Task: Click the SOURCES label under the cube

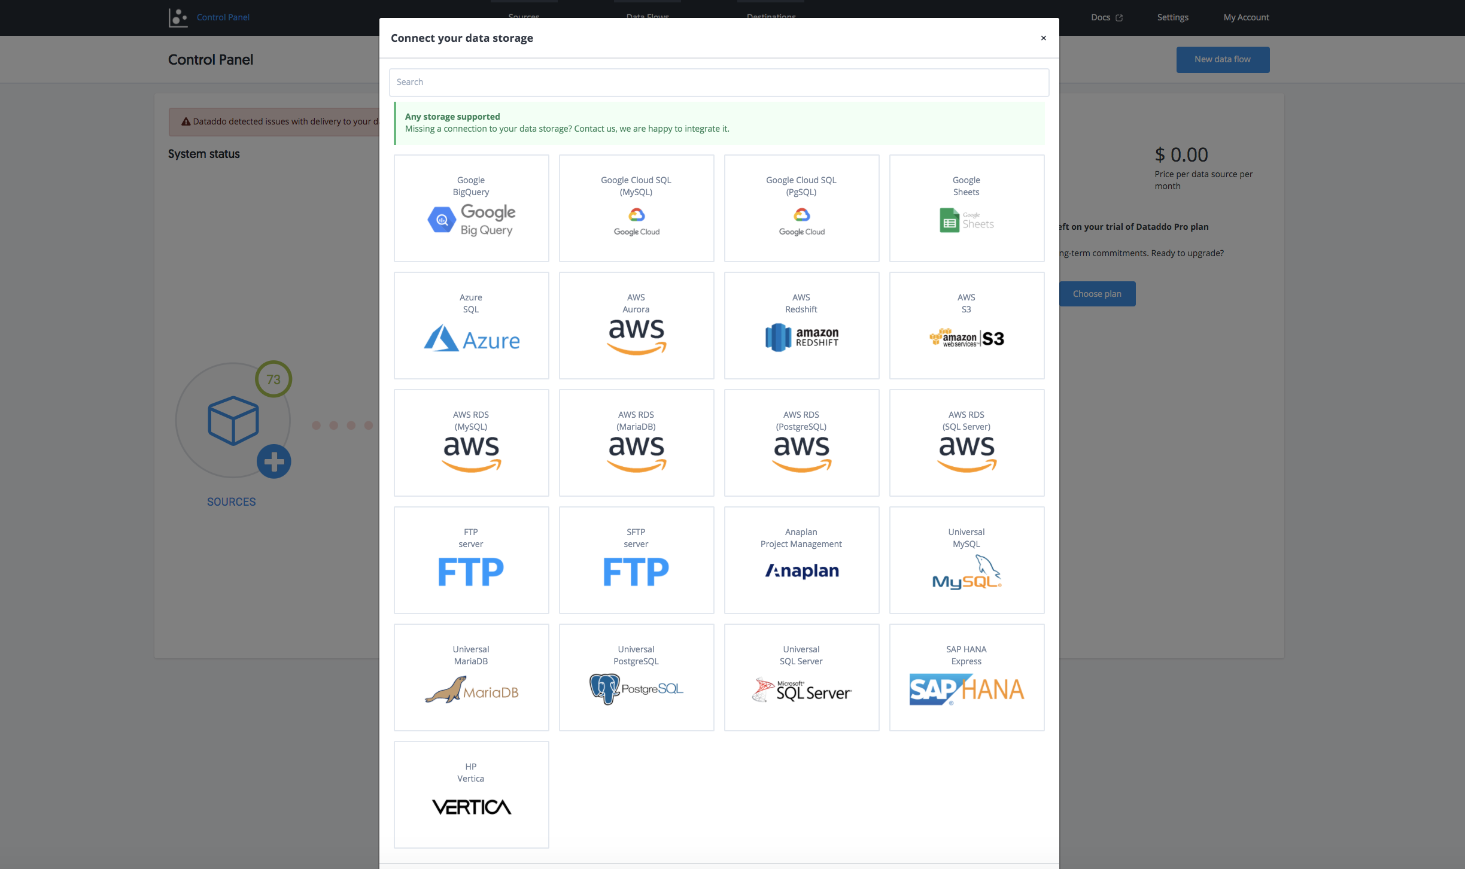Action: [231, 502]
